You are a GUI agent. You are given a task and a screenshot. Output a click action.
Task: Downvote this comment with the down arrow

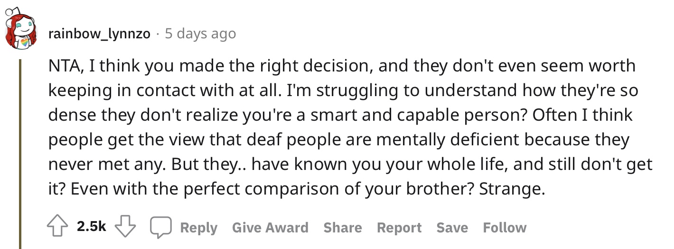click(125, 228)
